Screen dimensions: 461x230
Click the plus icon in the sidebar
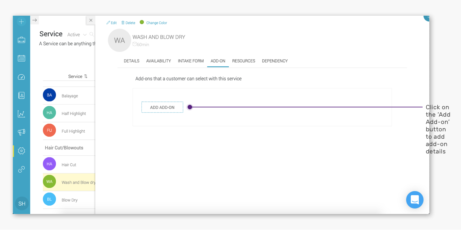tap(21, 22)
